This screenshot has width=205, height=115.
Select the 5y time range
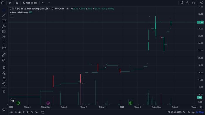pos(11,112)
